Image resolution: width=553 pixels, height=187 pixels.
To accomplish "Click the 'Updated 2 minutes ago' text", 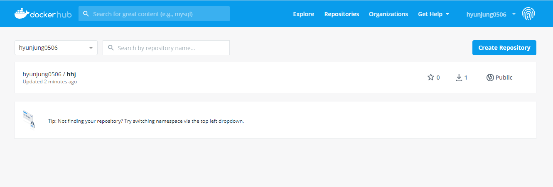I will (50, 82).
